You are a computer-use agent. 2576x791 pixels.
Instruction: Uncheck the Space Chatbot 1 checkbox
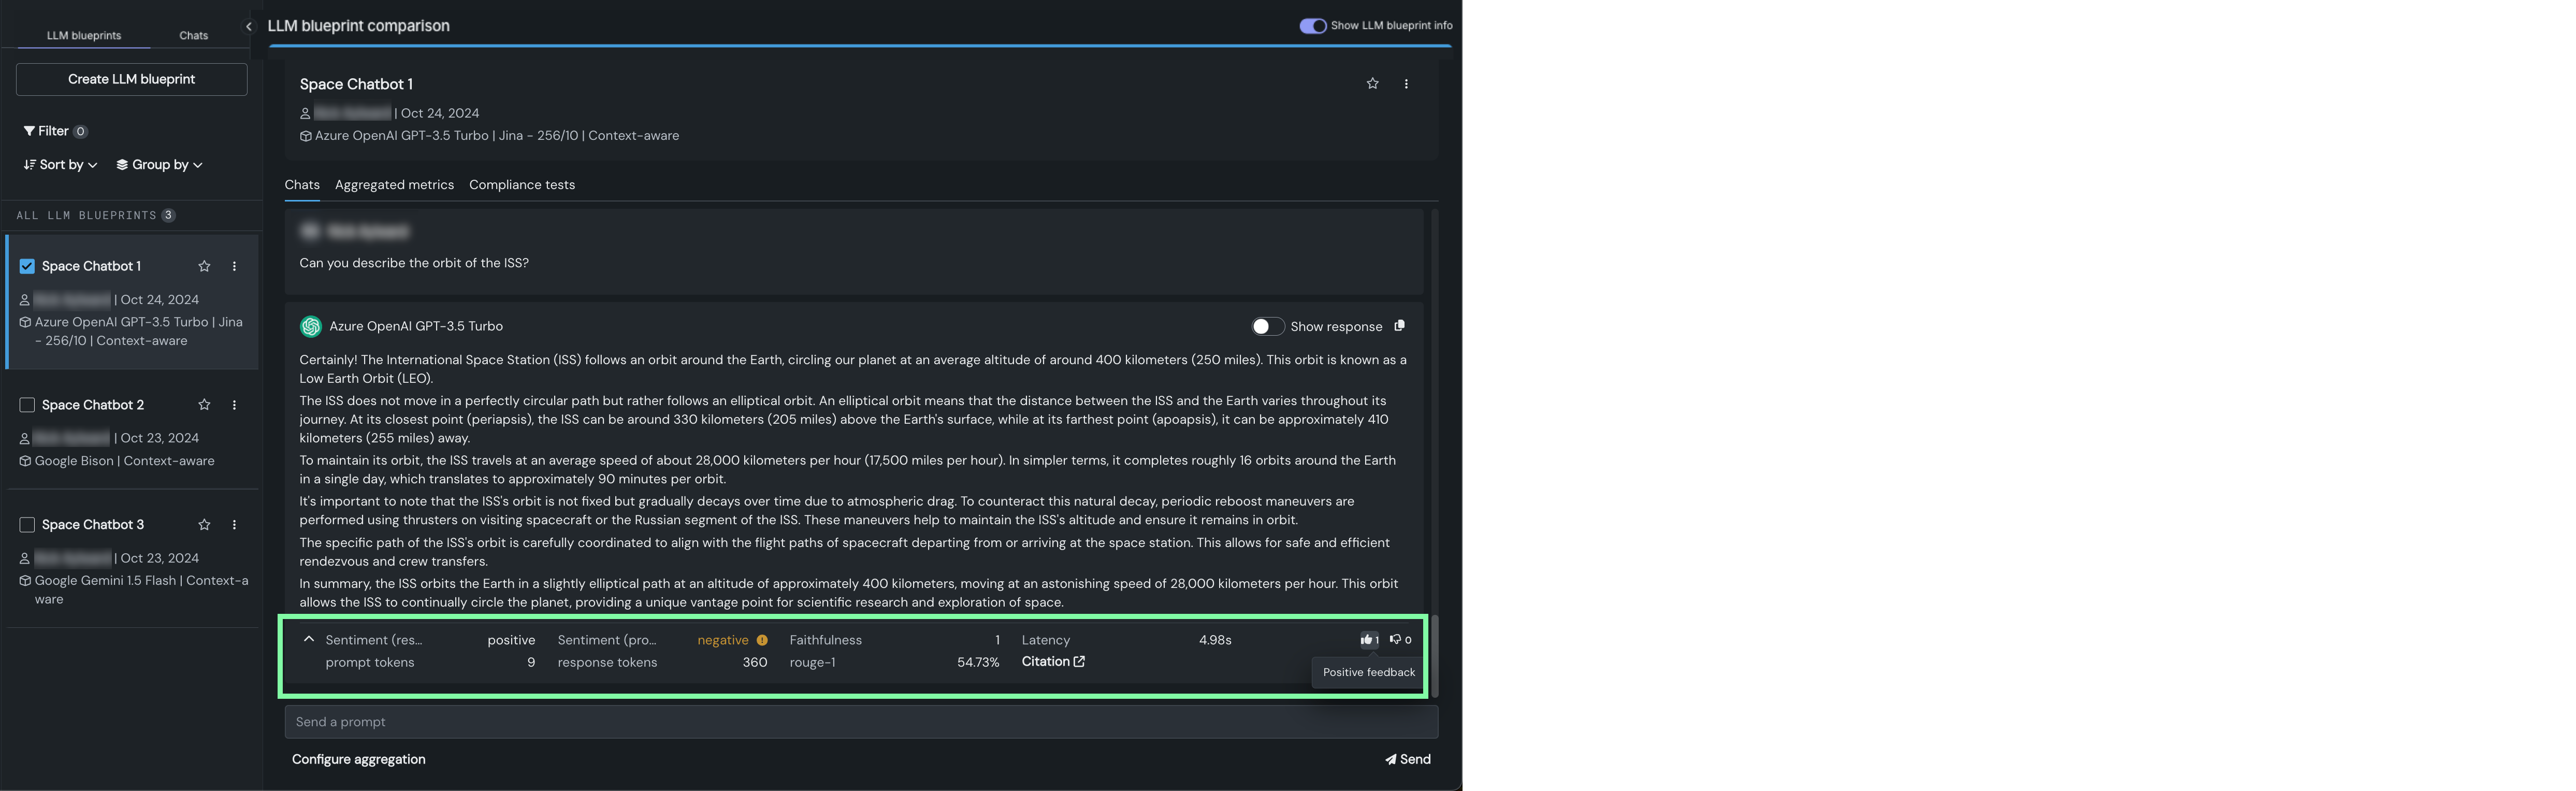(x=27, y=266)
